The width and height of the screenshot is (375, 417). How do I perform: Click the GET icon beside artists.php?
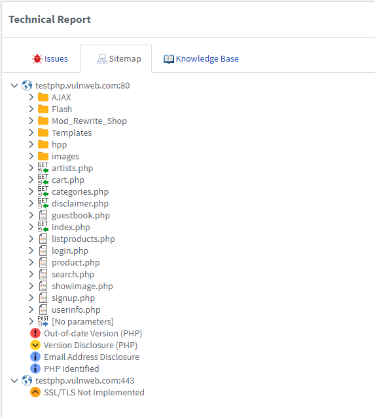click(x=43, y=168)
